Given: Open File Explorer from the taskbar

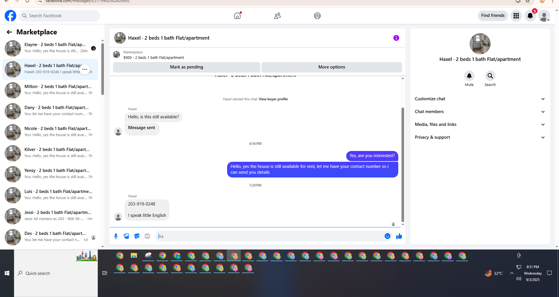Looking at the screenshot, I should [134, 256].
